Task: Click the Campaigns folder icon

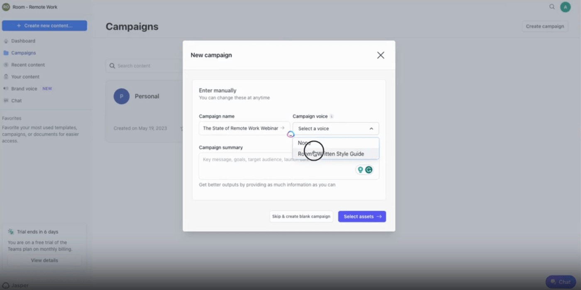Action: tap(6, 53)
